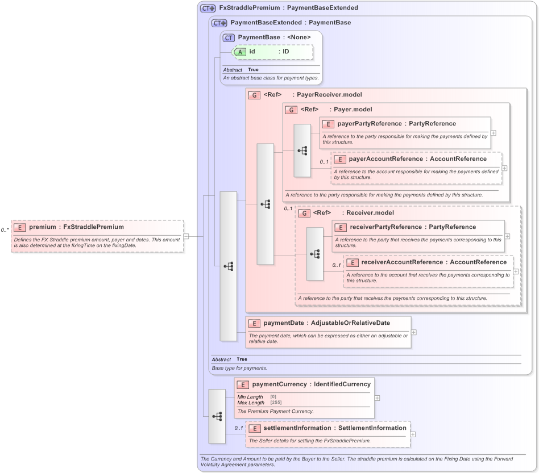Click the G icon of PayerReceiver.model group
Image resolution: width=539 pixels, height=473 pixels.
pyautogui.click(x=254, y=95)
